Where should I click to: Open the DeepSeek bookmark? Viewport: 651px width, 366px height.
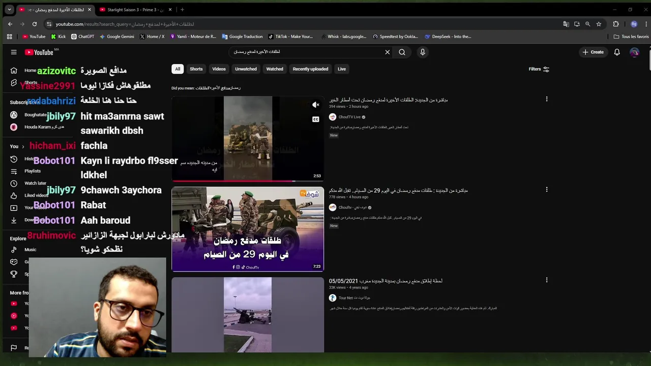pyautogui.click(x=448, y=37)
